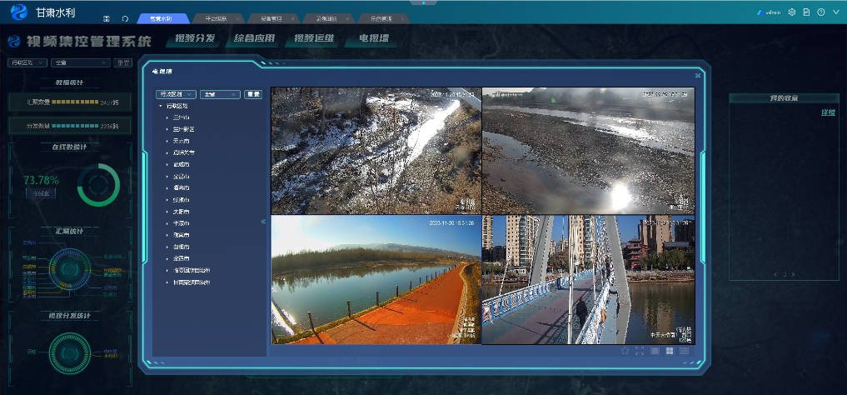Viewport: 847px width, 395px height.
Task: Click the grid menu icon in the header
Action: click(107, 18)
